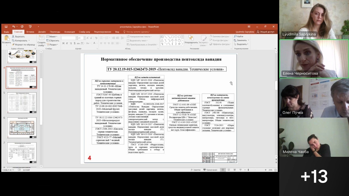This screenshot has width=349, height=196.
Task: Open the Arrange (Упорядочить) dropdown
Action: (x=191, y=40)
